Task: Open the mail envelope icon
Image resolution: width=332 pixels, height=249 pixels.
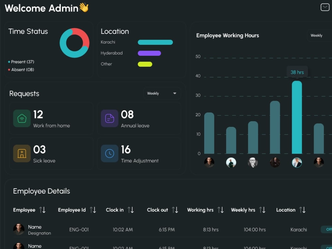Action: coord(325,7)
